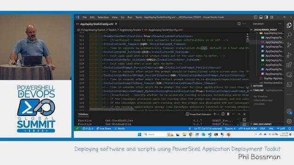Open the Run menu

tap(130, 17)
